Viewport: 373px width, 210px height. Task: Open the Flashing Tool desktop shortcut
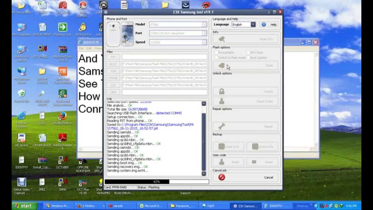click(x=62, y=29)
